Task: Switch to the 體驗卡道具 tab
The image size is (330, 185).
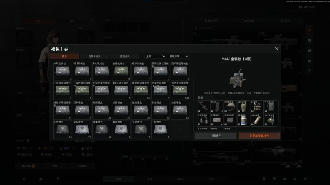Action: pos(95,56)
